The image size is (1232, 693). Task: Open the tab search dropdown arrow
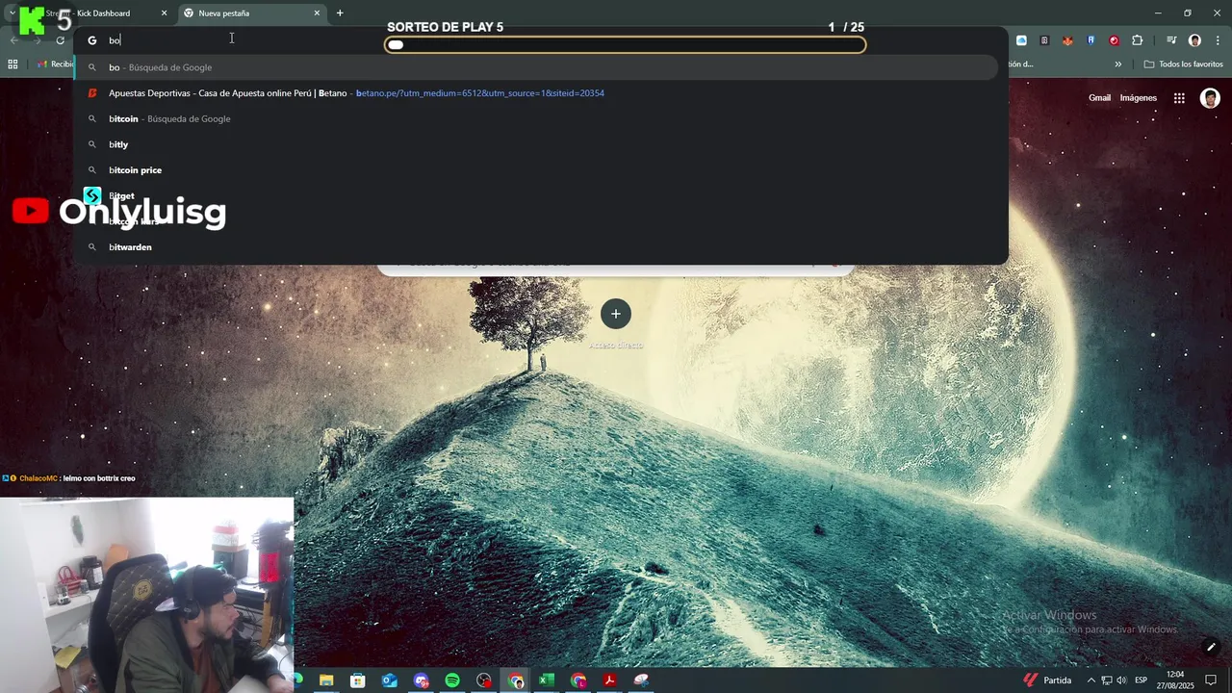point(12,13)
